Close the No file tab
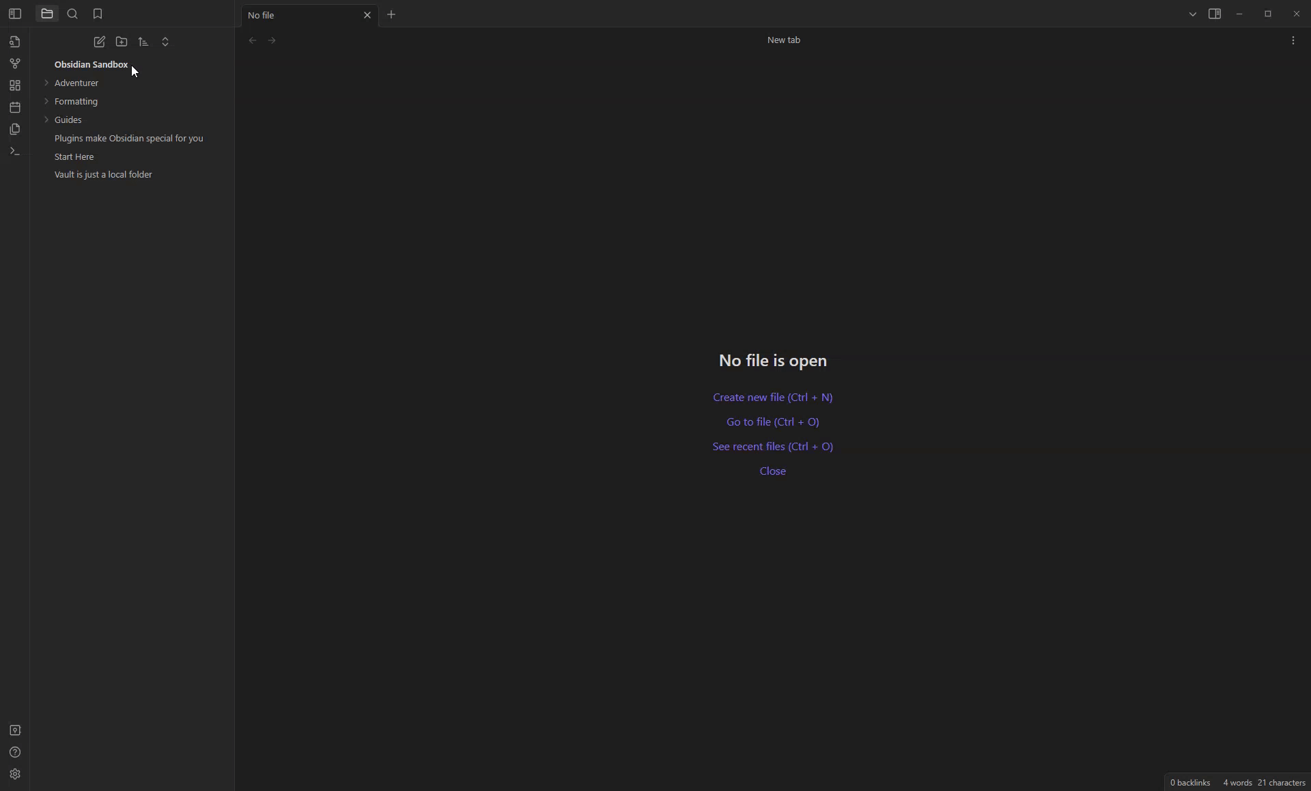Screen dimensions: 1311x791 [367, 15]
